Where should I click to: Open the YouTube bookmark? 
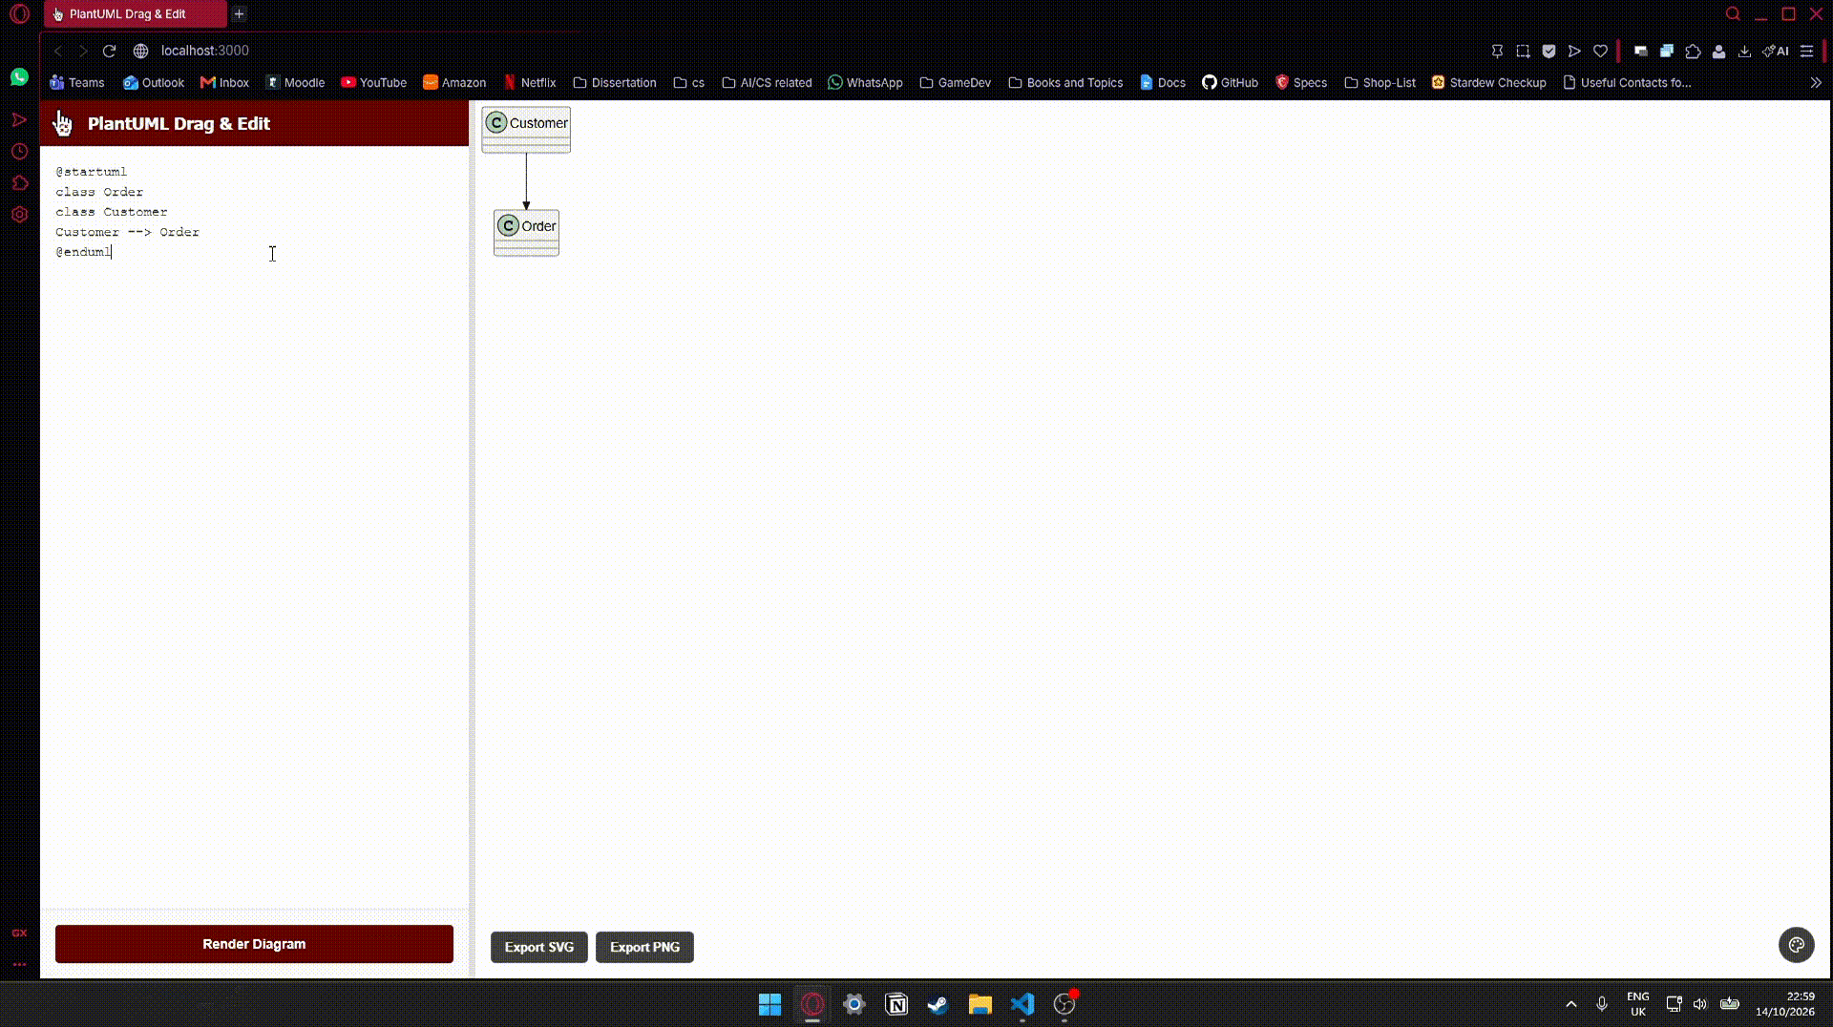click(373, 83)
